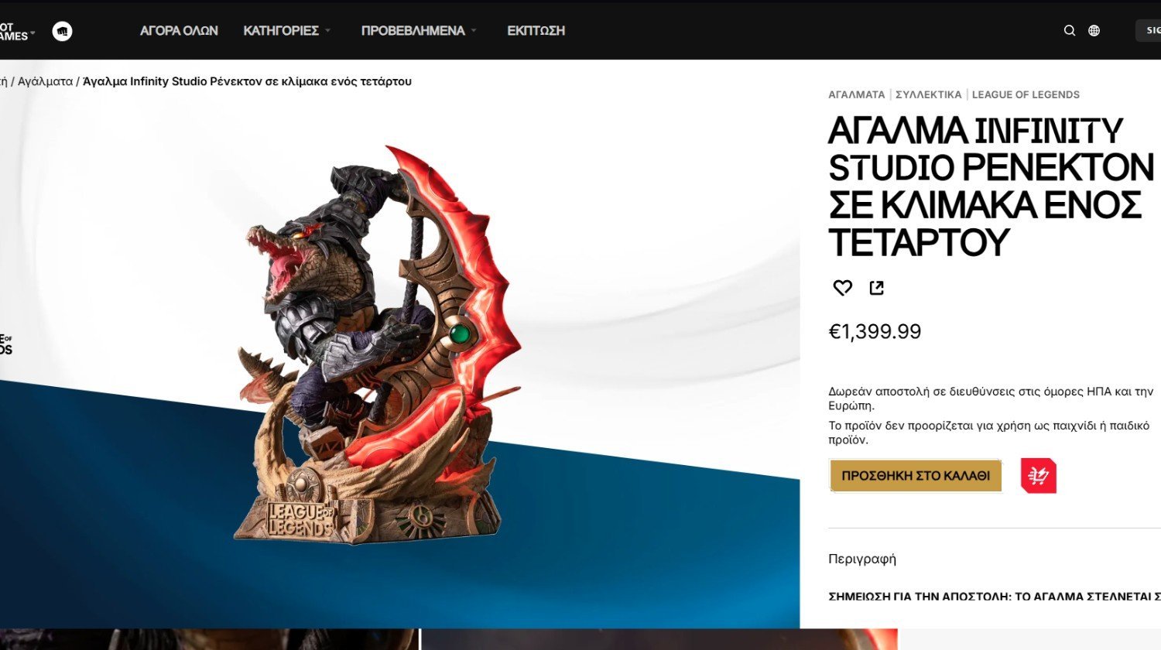Open the globe language selector
The image size is (1161, 650).
(x=1094, y=31)
